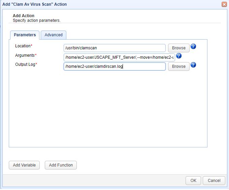Confirm the action with OK
The height and width of the screenshot is (190, 229).
coord(193,181)
